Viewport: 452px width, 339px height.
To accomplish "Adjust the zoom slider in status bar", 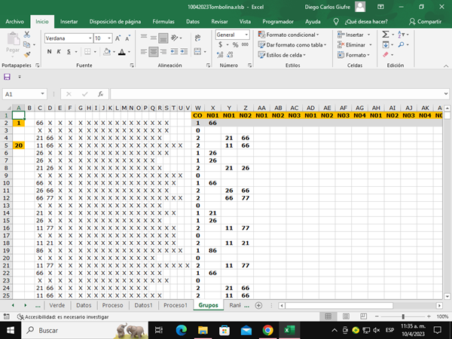I will pos(403,317).
